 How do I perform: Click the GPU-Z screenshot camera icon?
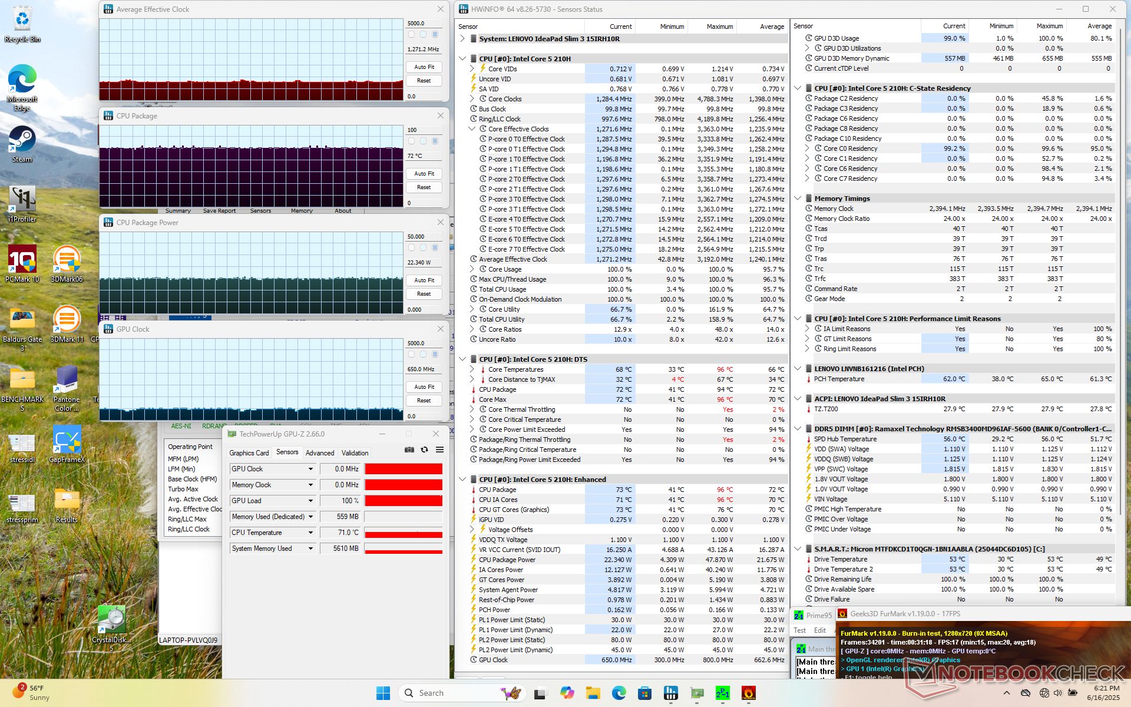pos(409,450)
